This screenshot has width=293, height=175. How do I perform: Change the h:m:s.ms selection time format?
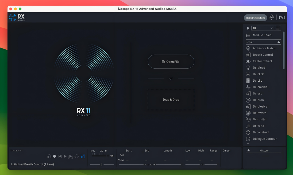point(150,164)
